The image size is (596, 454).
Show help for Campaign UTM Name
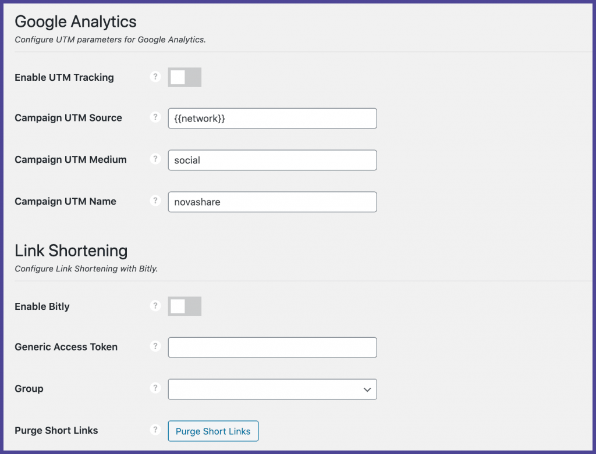(155, 201)
